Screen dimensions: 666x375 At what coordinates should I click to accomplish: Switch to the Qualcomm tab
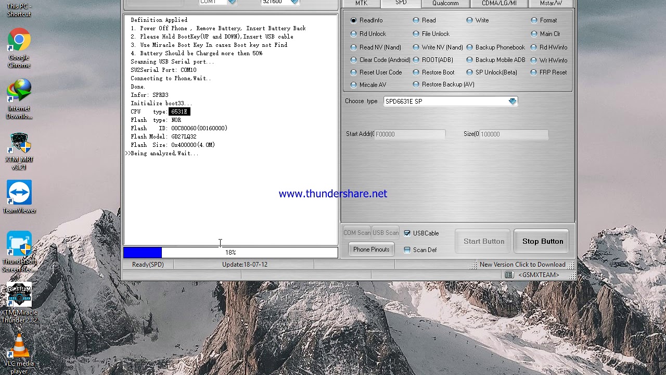(x=445, y=3)
